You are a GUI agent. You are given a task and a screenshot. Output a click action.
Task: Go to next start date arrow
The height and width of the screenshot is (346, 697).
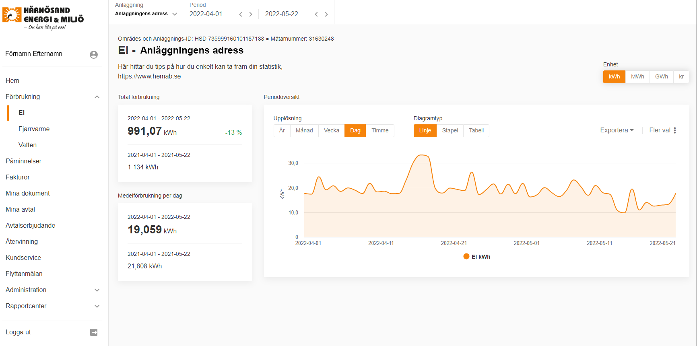[251, 14]
